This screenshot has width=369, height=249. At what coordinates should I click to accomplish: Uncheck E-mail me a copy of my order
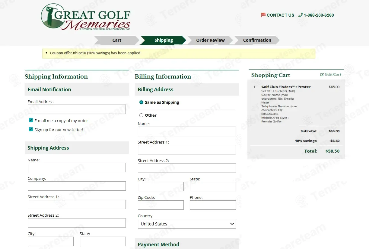[31, 120]
